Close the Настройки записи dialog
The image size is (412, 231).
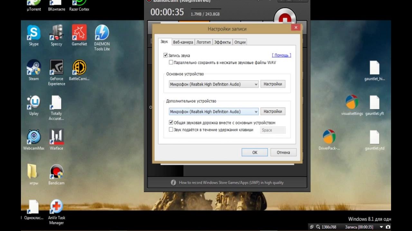pyautogui.click(x=295, y=28)
